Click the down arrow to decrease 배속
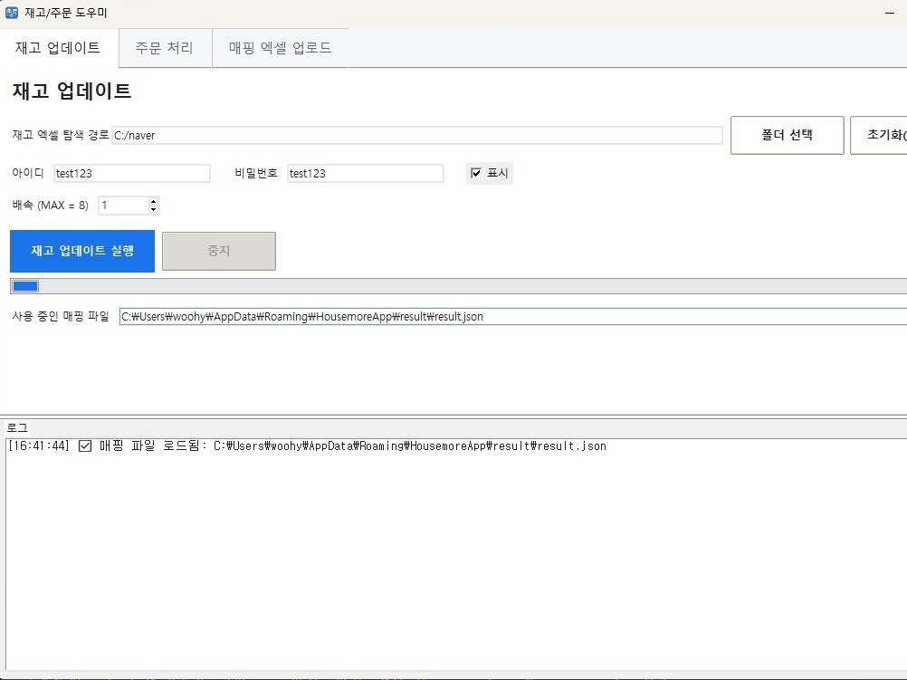 click(153, 209)
